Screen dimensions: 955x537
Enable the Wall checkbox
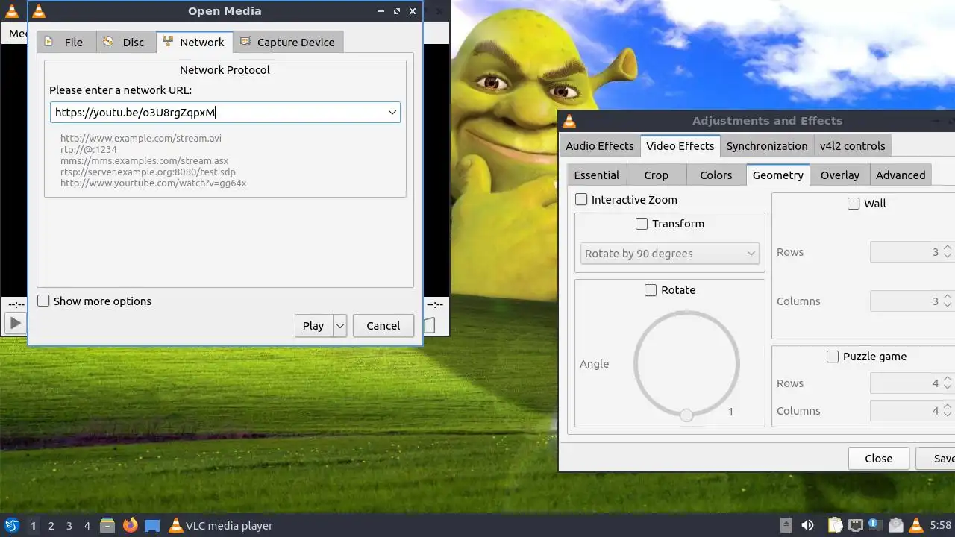(854, 203)
